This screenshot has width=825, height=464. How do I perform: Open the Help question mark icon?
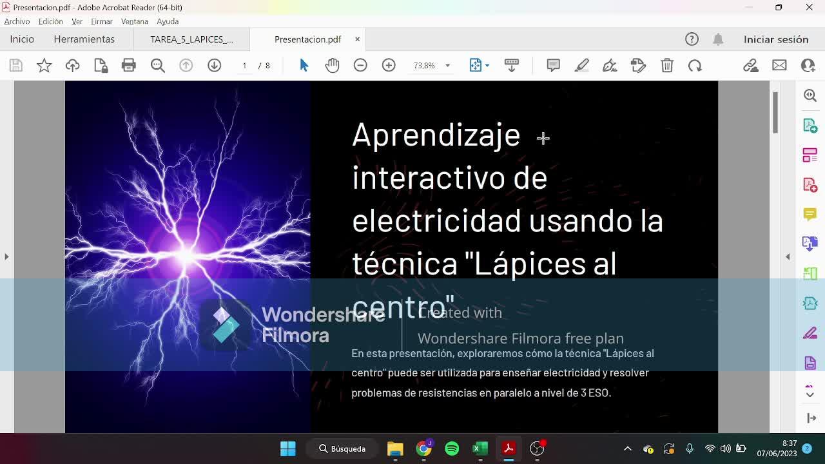692,39
